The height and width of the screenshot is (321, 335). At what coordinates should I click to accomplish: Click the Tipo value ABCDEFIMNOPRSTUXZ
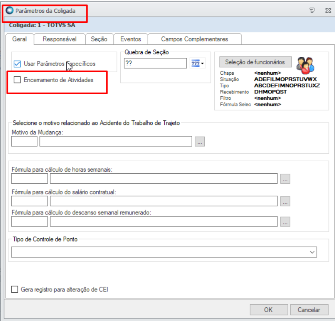click(x=287, y=85)
